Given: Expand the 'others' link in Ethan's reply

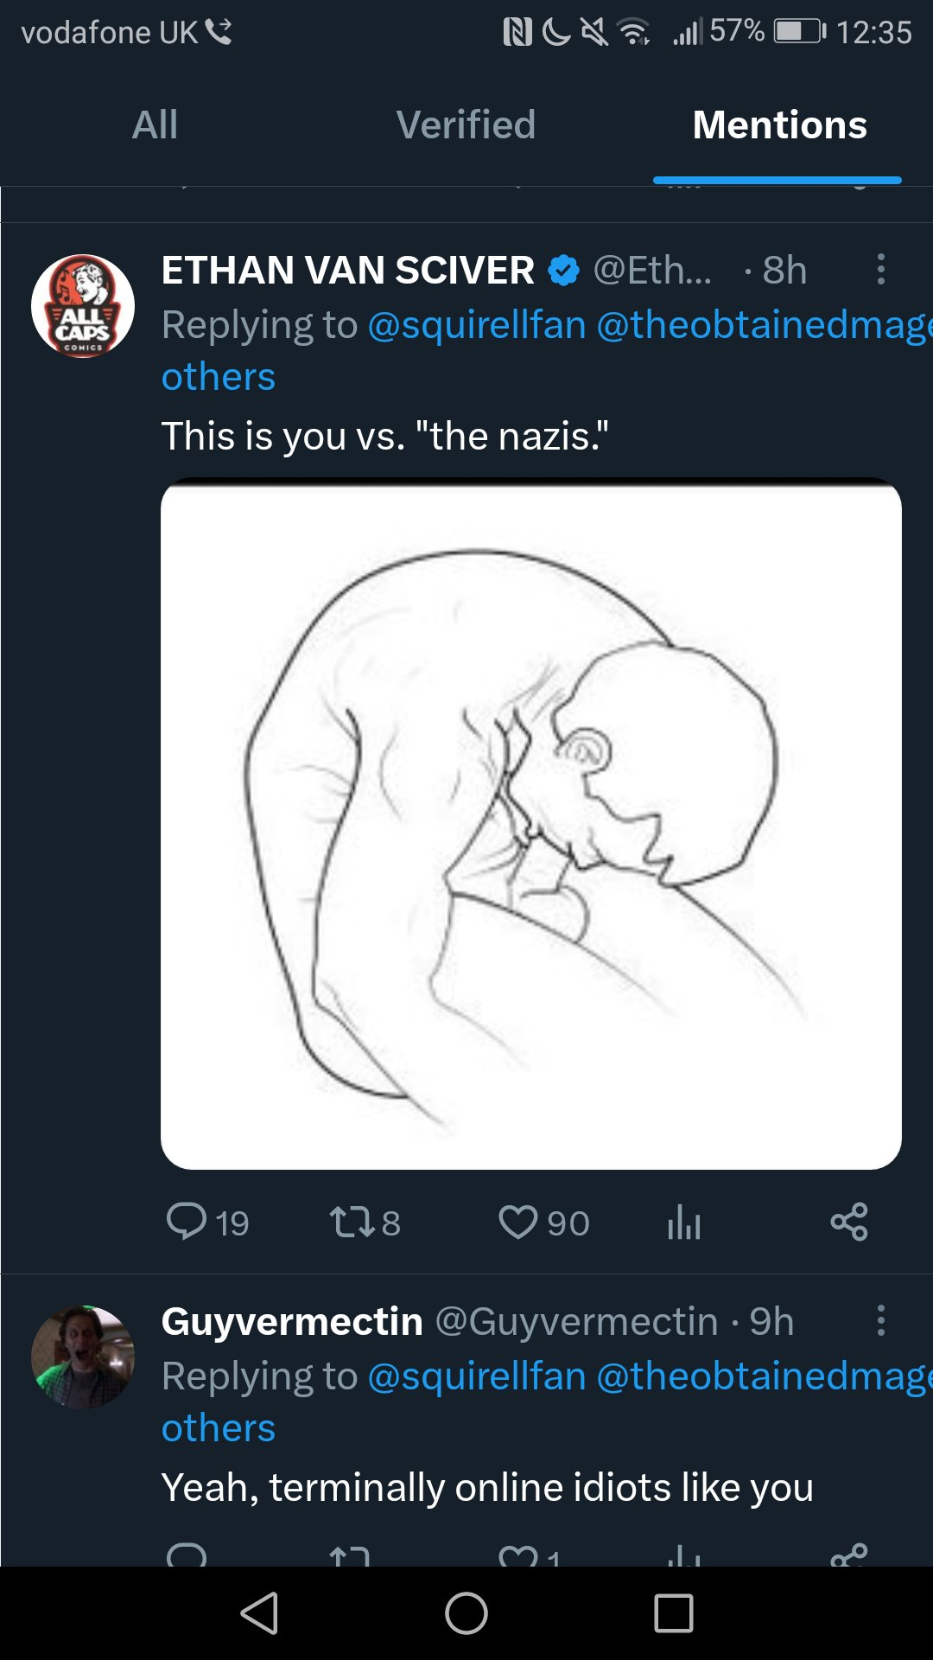Looking at the screenshot, I should 219,377.
